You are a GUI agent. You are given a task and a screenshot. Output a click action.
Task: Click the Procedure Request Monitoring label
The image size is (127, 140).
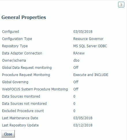[26, 75]
